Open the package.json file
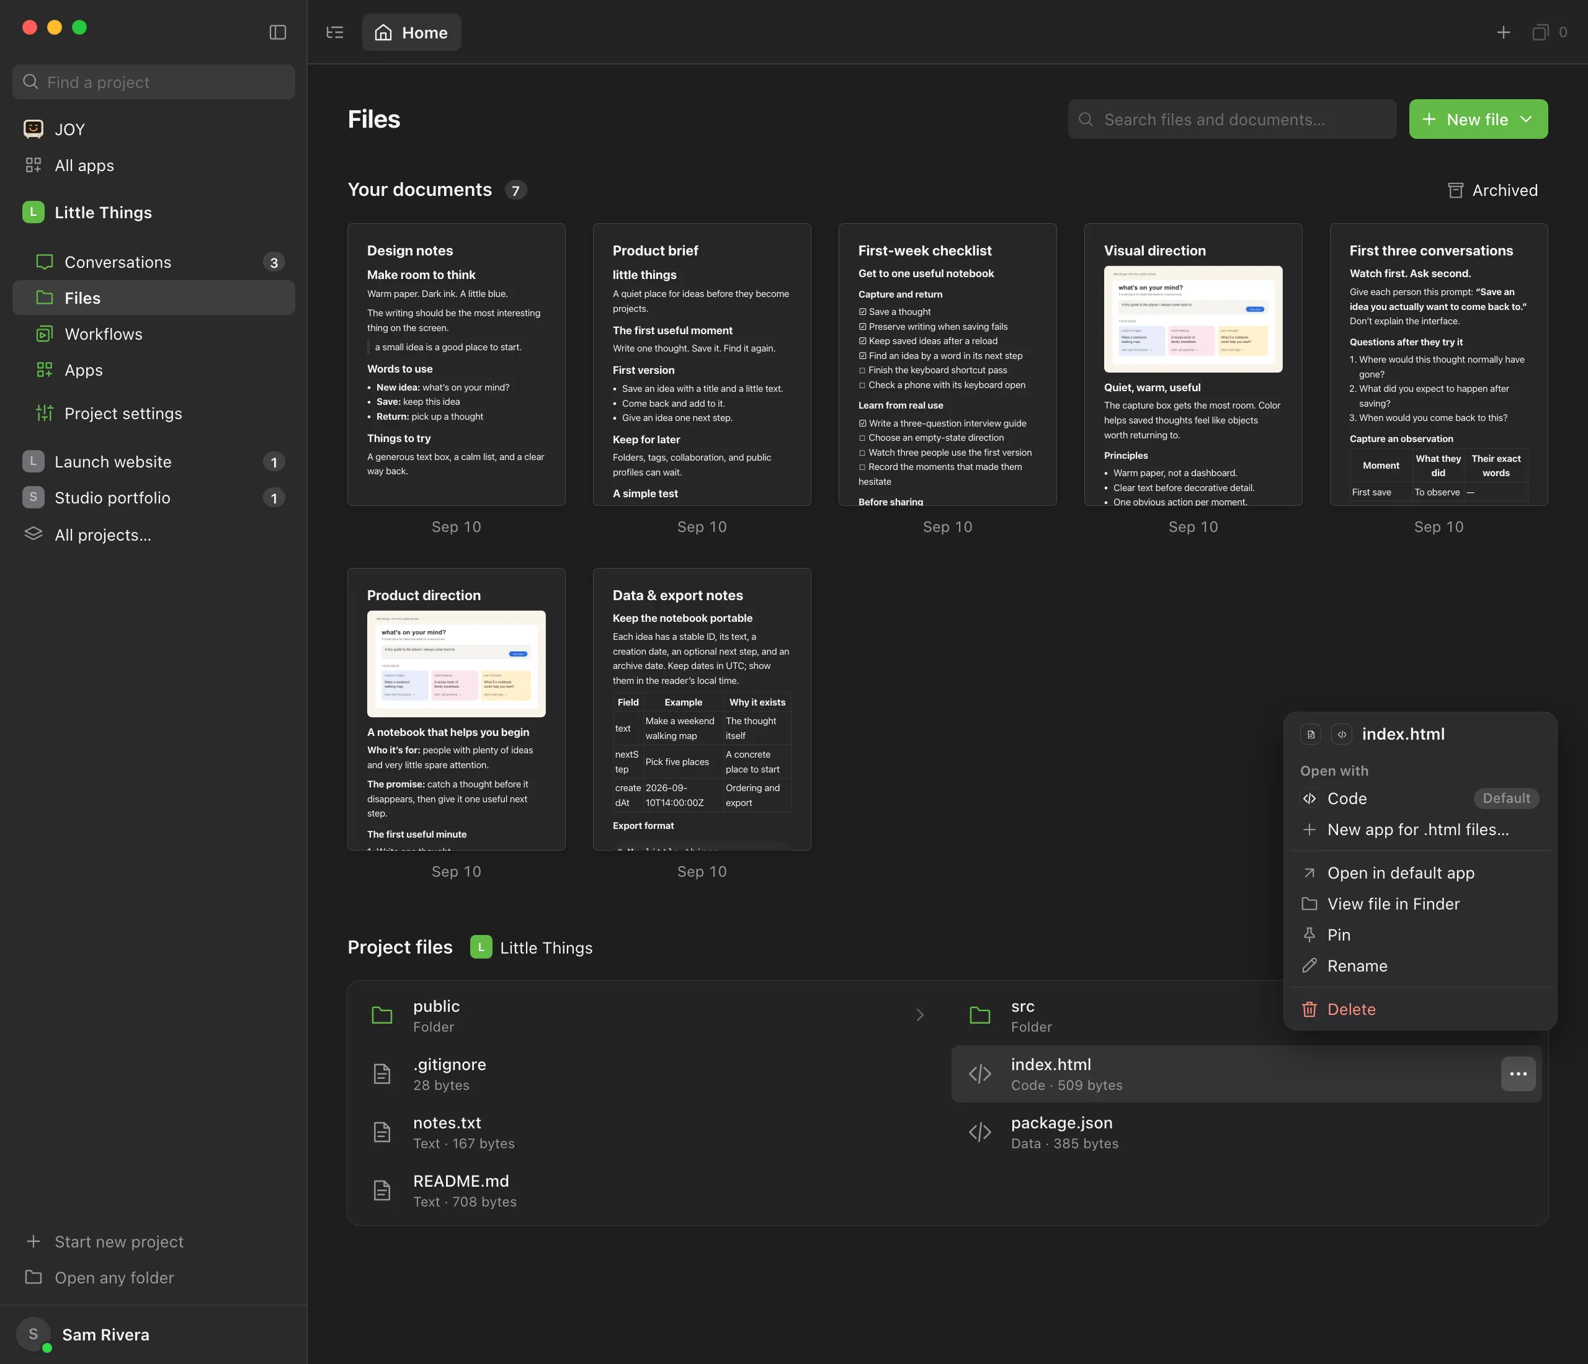1588x1364 pixels. (1246, 1132)
